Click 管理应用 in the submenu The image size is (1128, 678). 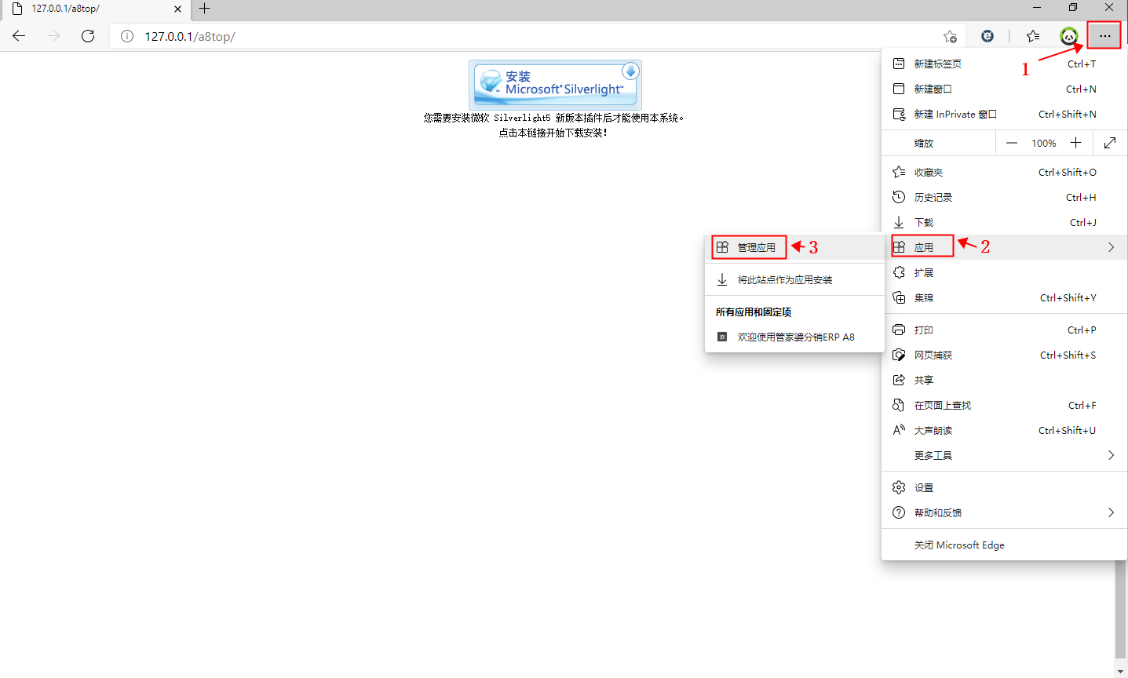coord(794,247)
